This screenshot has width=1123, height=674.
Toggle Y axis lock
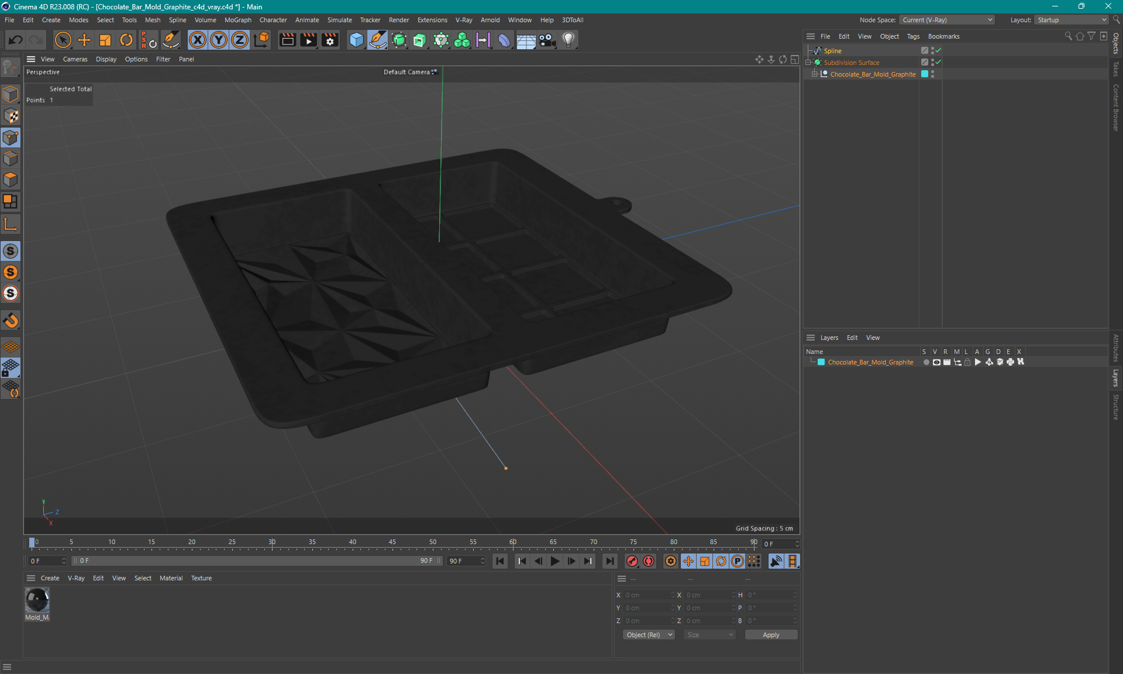(219, 40)
